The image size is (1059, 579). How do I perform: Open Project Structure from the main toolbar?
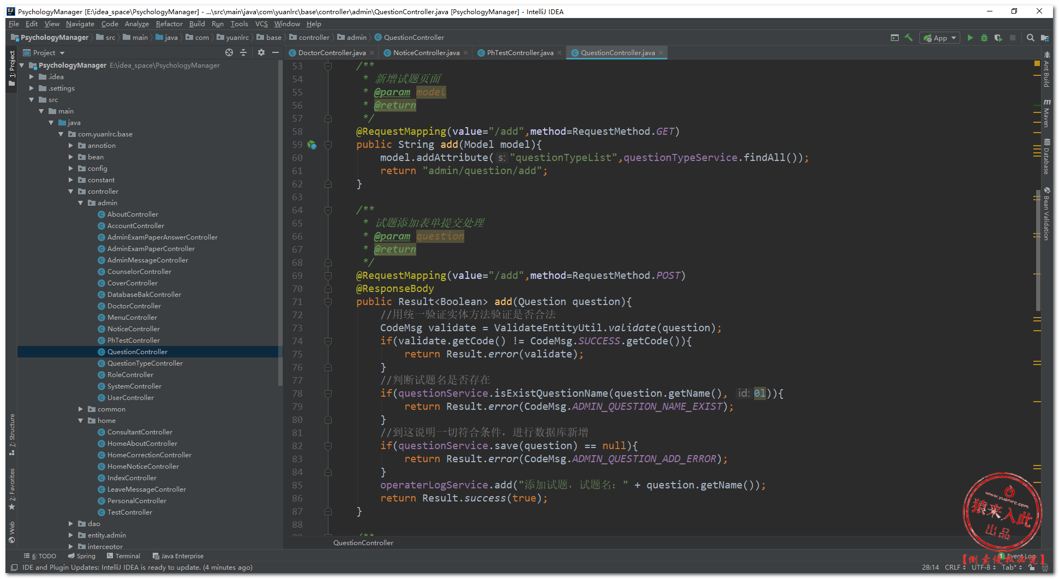point(1044,38)
